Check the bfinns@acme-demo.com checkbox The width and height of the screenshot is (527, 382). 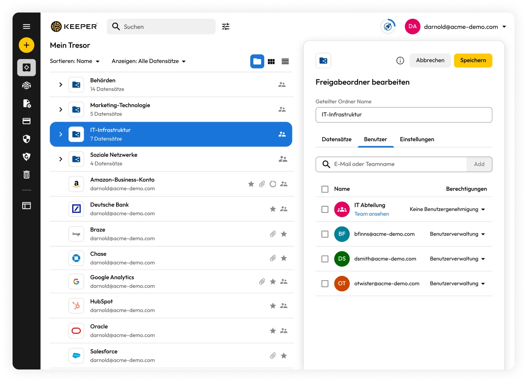(325, 234)
